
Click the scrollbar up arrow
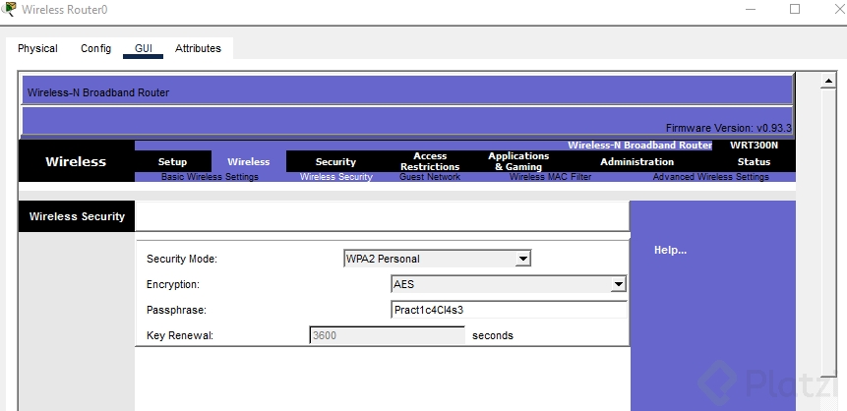[828, 82]
